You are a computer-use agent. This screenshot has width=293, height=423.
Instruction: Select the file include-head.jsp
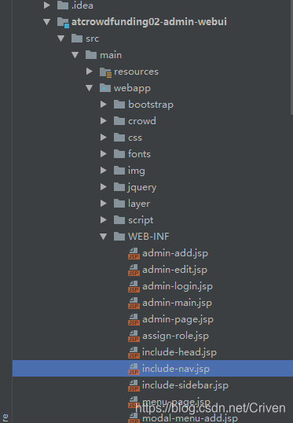tap(179, 352)
